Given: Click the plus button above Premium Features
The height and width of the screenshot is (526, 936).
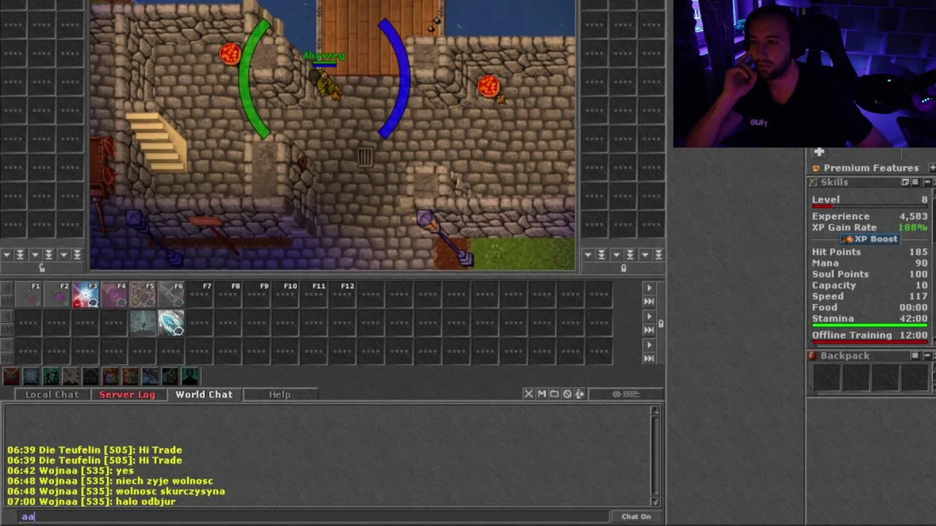Looking at the screenshot, I should 819,152.
